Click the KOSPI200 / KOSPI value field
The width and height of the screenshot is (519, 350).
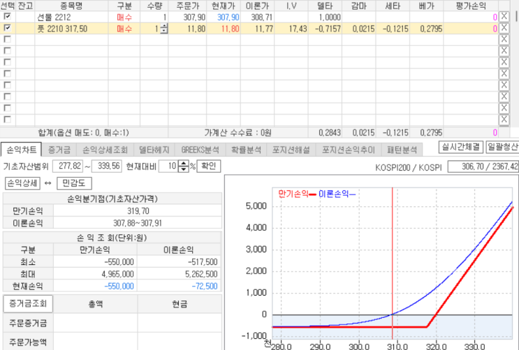click(x=483, y=167)
